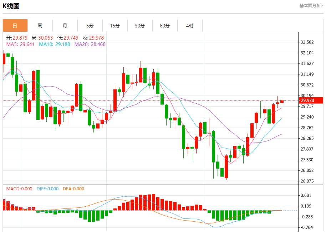This screenshot has height=232, width=326.
Task: Click the K线图 title
Action: point(11,6)
